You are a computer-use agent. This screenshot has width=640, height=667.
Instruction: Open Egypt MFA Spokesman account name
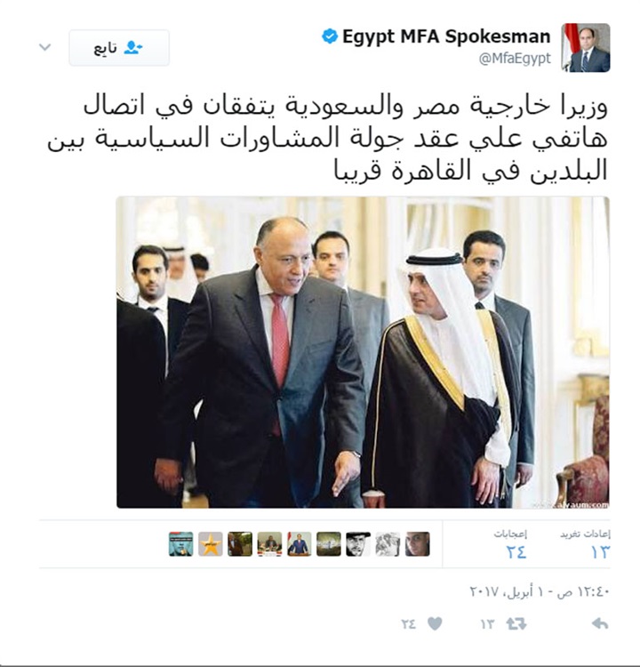click(x=446, y=36)
